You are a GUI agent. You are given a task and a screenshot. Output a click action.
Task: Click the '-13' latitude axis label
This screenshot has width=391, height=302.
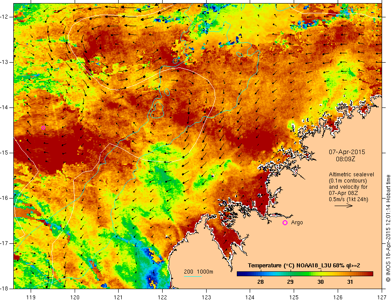[5, 62]
